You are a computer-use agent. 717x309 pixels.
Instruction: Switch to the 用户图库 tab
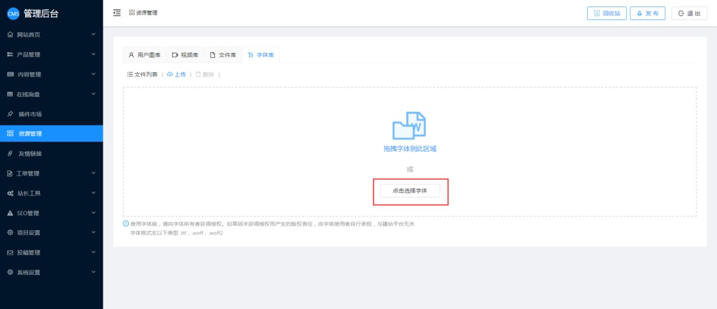tap(145, 55)
